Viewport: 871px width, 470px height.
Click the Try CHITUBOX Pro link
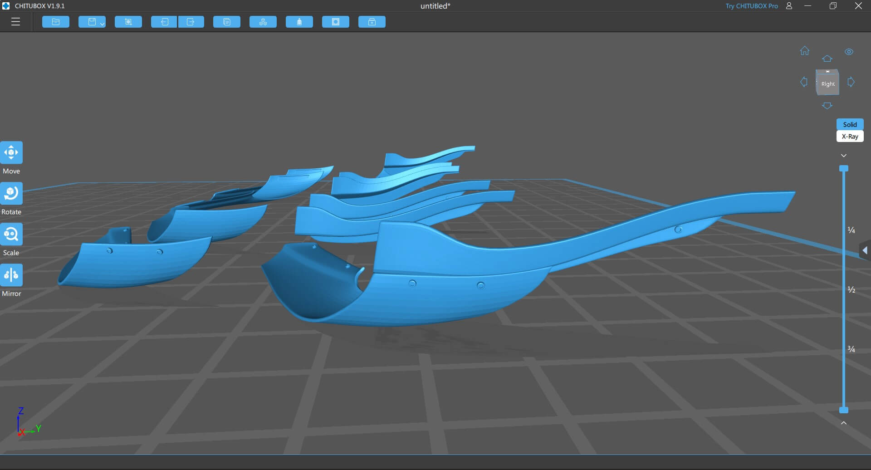click(x=751, y=6)
